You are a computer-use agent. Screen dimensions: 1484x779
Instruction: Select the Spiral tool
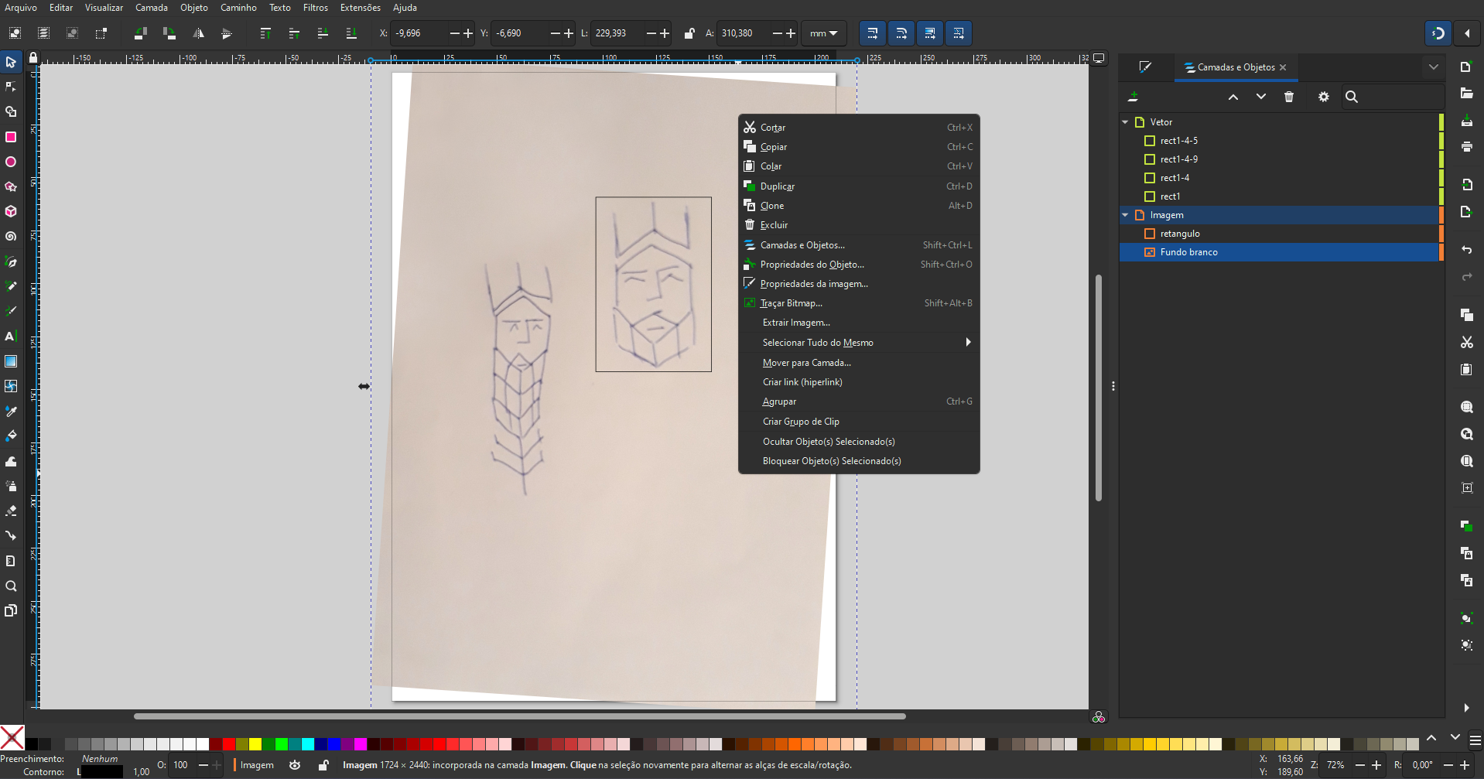[11, 236]
